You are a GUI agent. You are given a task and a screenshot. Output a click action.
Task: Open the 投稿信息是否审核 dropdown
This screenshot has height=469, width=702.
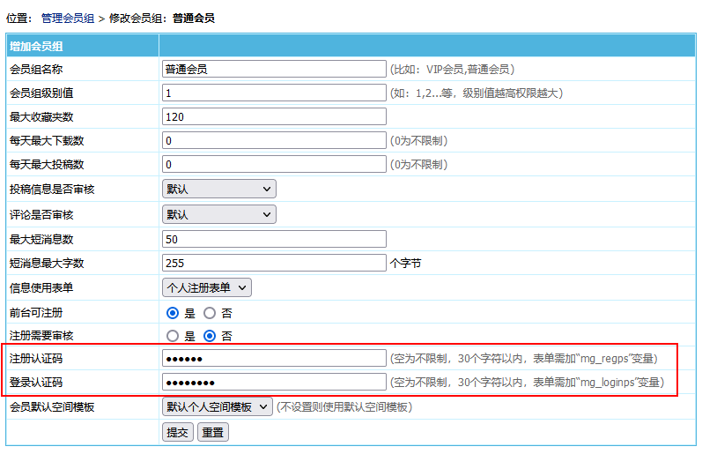219,189
